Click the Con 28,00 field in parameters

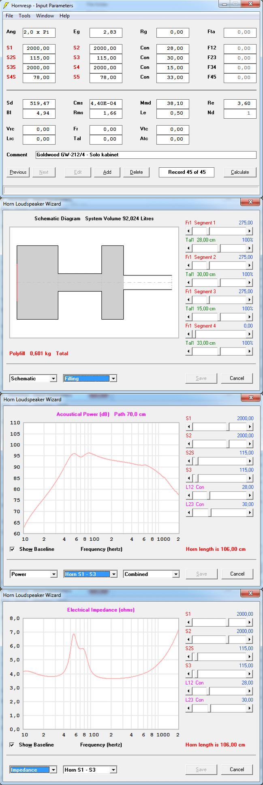[x=173, y=49]
